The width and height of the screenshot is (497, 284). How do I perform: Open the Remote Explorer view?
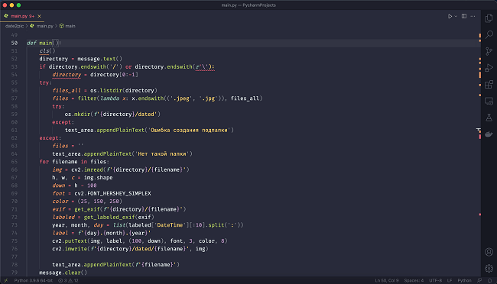tap(489, 101)
